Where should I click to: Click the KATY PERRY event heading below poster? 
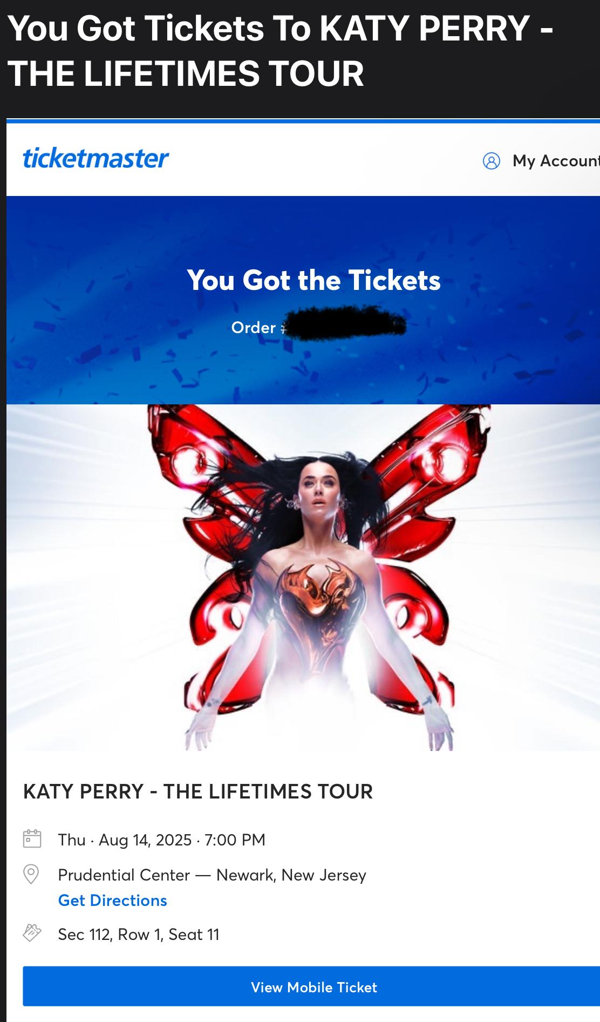tap(198, 791)
